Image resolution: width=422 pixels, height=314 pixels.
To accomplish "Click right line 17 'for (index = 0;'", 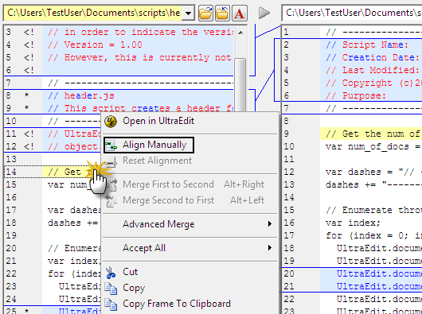I will click(x=373, y=236).
